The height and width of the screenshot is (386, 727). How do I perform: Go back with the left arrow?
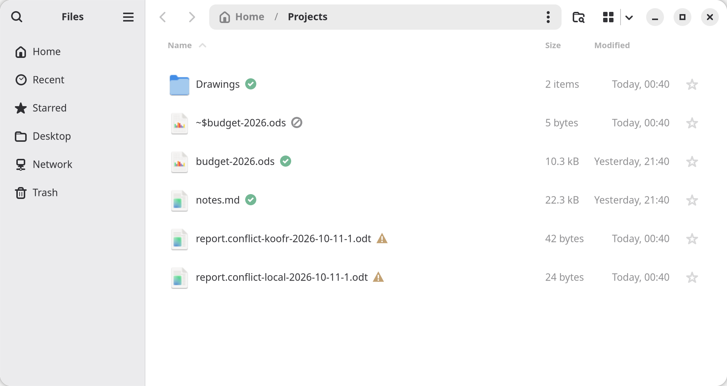click(x=162, y=17)
